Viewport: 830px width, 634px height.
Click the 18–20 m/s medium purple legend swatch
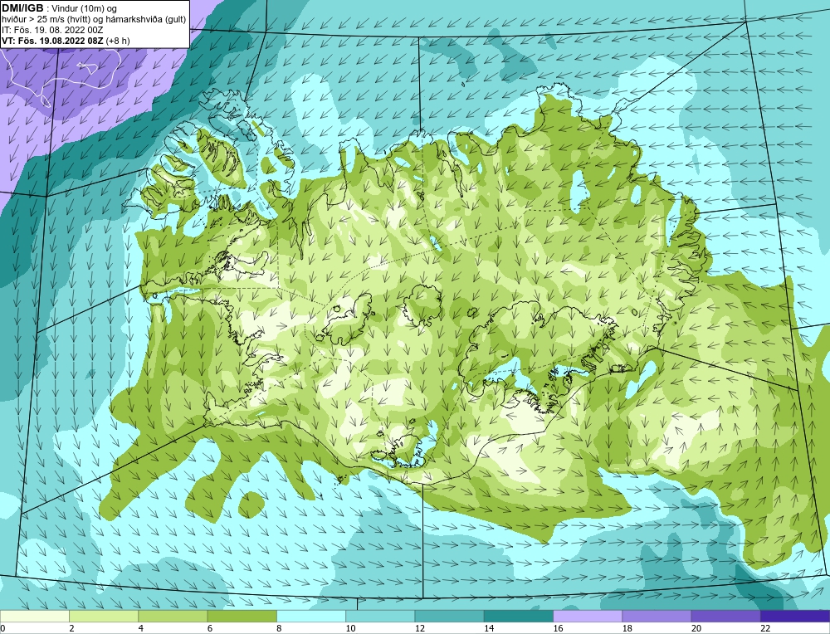(x=657, y=616)
